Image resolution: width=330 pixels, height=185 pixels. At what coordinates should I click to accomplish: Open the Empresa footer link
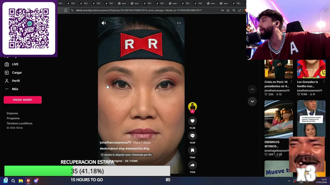click(12, 113)
